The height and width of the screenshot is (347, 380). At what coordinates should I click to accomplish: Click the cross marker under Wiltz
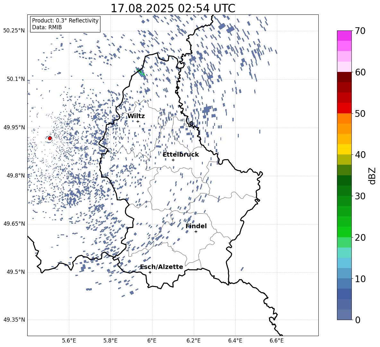click(x=138, y=121)
